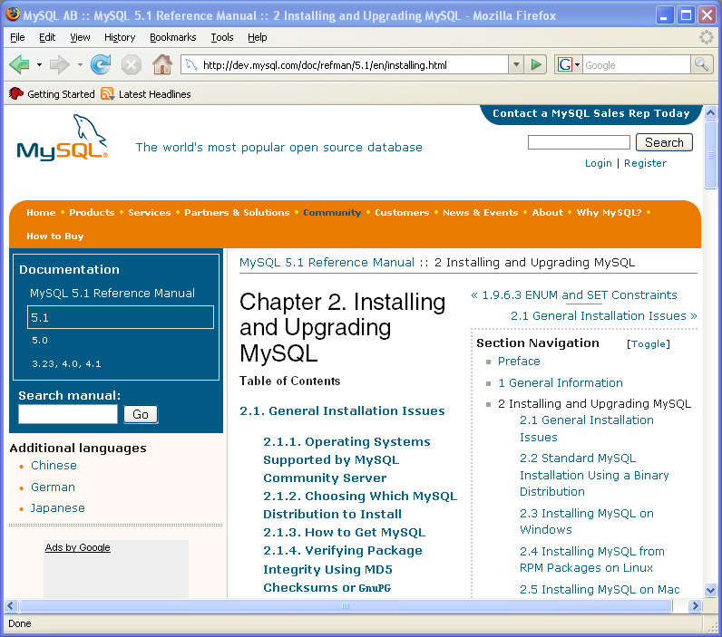Click the vertical scrollbar down arrow

click(x=710, y=590)
